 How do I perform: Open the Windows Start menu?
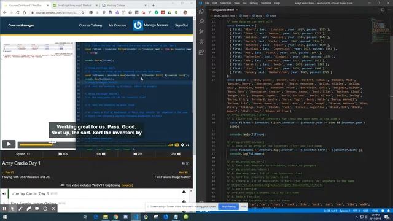(x=5, y=217)
